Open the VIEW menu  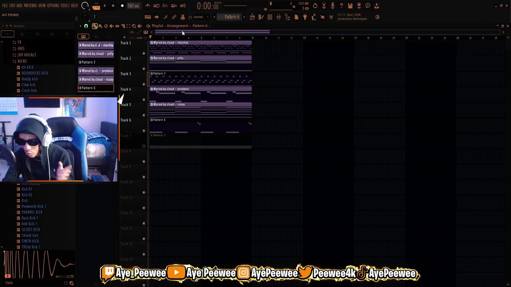point(42,6)
